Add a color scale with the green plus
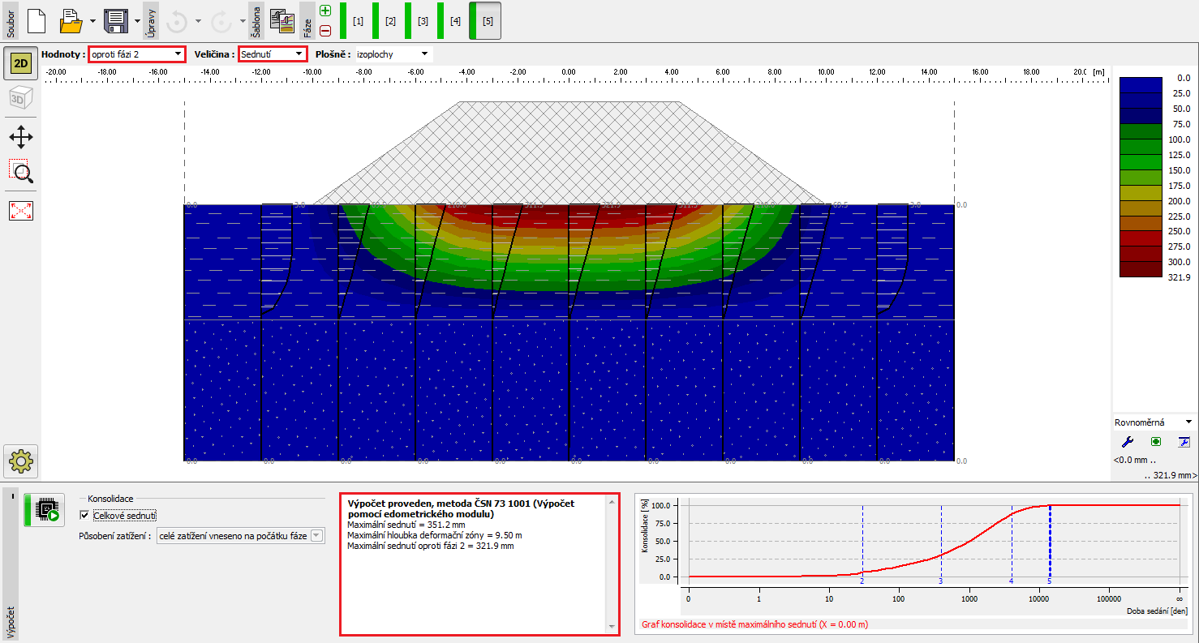Screen dimensions: 1199x643 [1155, 442]
